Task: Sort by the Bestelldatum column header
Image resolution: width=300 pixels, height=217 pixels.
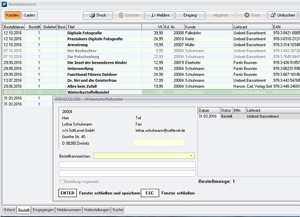Action: point(14,27)
